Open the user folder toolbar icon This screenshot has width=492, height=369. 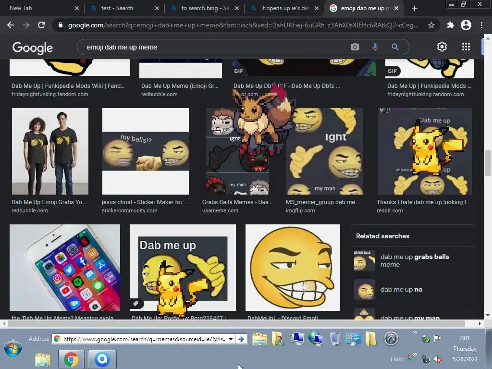click(278, 339)
